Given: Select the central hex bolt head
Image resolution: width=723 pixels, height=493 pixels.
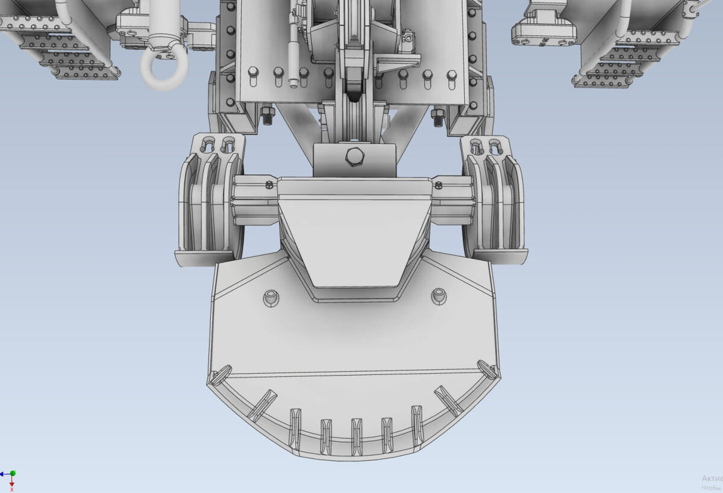Looking at the screenshot, I should 354,158.
